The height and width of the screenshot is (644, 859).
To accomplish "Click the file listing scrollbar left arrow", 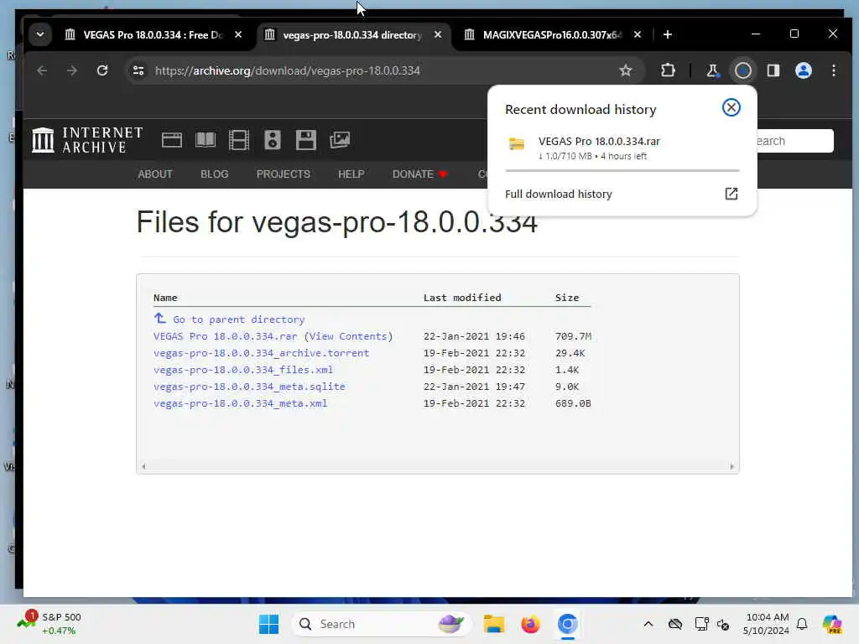I will pyautogui.click(x=143, y=466).
